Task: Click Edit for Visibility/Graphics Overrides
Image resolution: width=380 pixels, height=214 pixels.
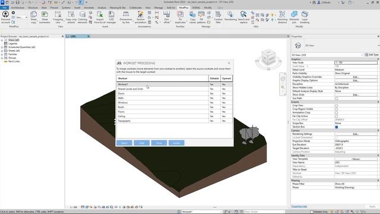Action: [x=356, y=77]
